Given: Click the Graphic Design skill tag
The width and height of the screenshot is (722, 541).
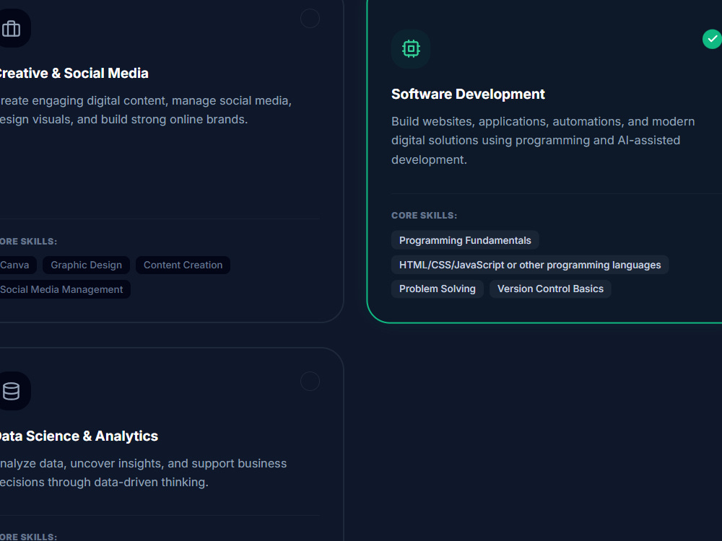Looking at the screenshot, I should (x=86, y=265).
